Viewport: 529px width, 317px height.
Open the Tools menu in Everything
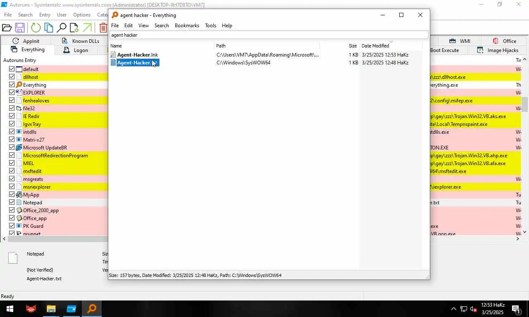(210, 26)
